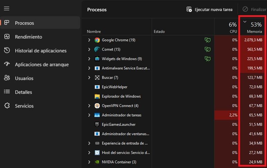Expand the Administrador de tareas process group

coord(89,115)
